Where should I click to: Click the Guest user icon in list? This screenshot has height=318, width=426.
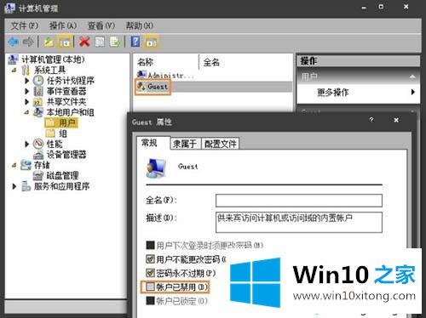tap(141, 86)
